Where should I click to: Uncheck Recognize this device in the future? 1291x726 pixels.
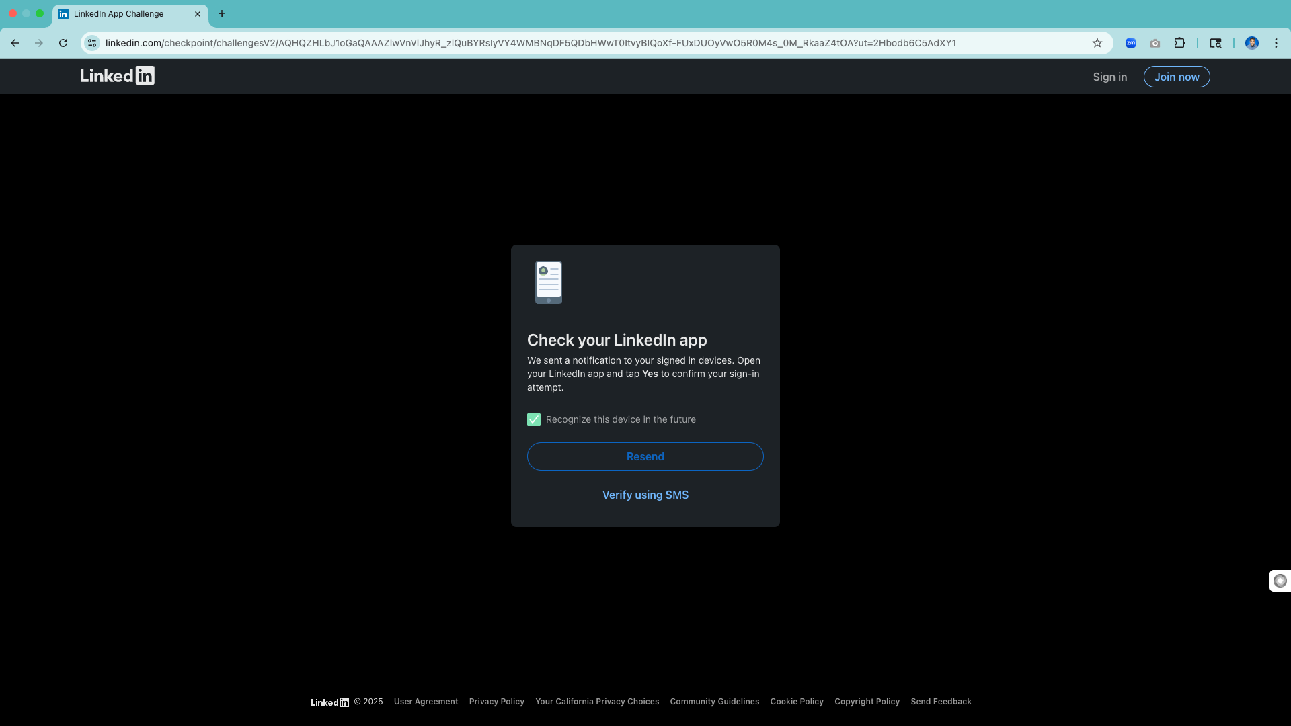point(534,419)
